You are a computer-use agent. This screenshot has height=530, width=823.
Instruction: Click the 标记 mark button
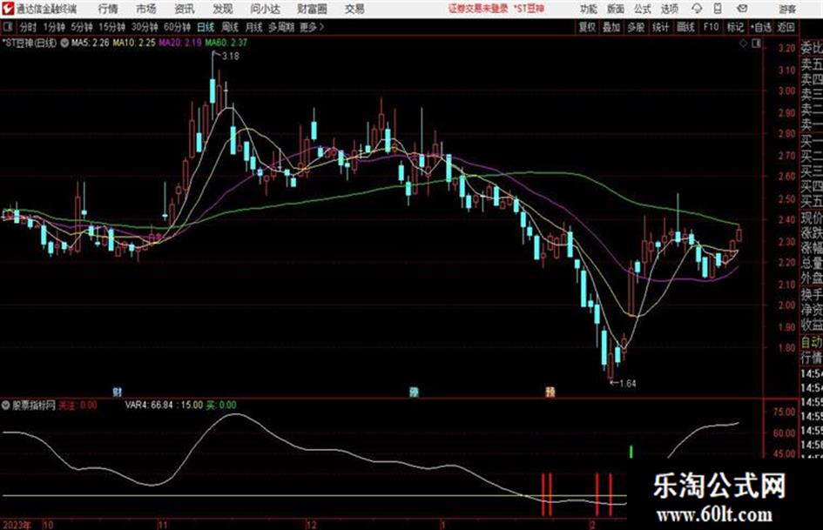[x=735, y=27]
